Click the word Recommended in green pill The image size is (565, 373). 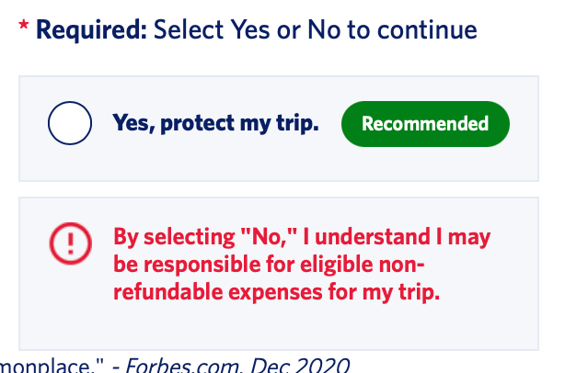[425, 124]
